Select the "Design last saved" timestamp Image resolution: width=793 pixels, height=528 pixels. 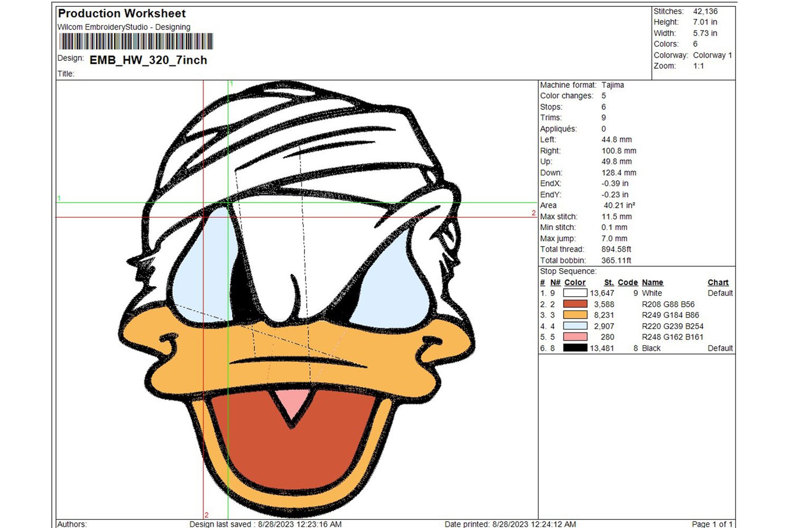[265, 524]
